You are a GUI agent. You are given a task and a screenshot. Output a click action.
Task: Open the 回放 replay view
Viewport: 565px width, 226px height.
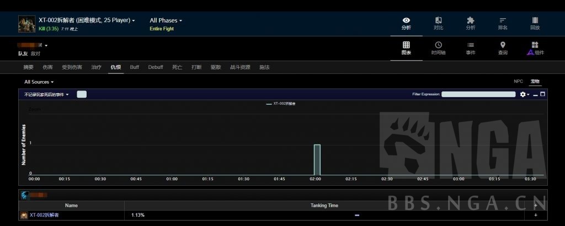tap(535, 24)
